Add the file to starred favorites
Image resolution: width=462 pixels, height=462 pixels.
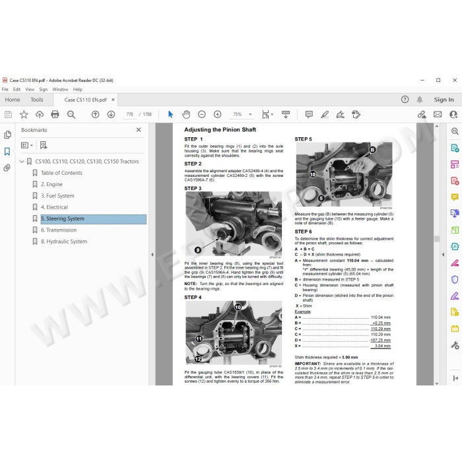pos(24,114)
